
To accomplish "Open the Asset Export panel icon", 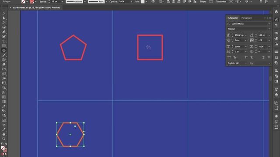I will pyautogui.click(x=276, y=108).
